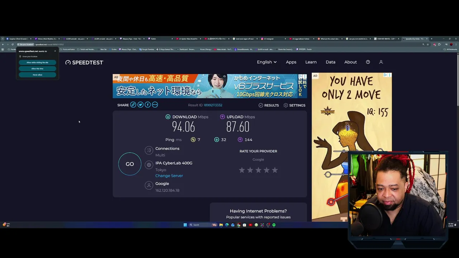Select Allow this time
This screenshot has width=459, height=258.
pyautogui.click(x=37, y=68)
